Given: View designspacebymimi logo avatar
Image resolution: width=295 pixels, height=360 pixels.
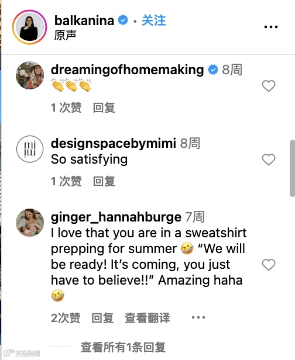Looking at the screenshot, I should tap(30, 149).
